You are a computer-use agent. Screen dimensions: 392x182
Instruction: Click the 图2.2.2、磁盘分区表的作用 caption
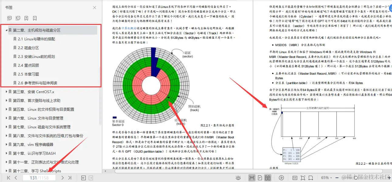(374, 163)
